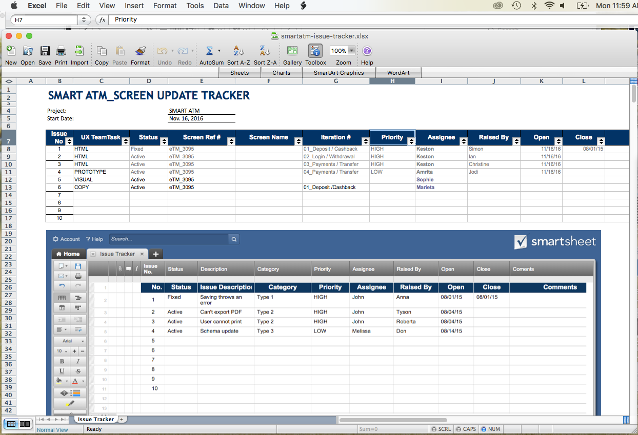Click the Import toolbar icon
638x435 pixels.
(79, 51)
